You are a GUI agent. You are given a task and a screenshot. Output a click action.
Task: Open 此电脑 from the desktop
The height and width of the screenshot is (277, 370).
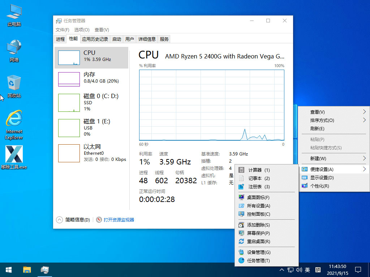pyautogui.click(x=13, y=14)
